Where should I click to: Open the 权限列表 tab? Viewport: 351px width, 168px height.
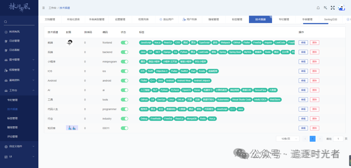pyautogui.click(x=144, y=19)
